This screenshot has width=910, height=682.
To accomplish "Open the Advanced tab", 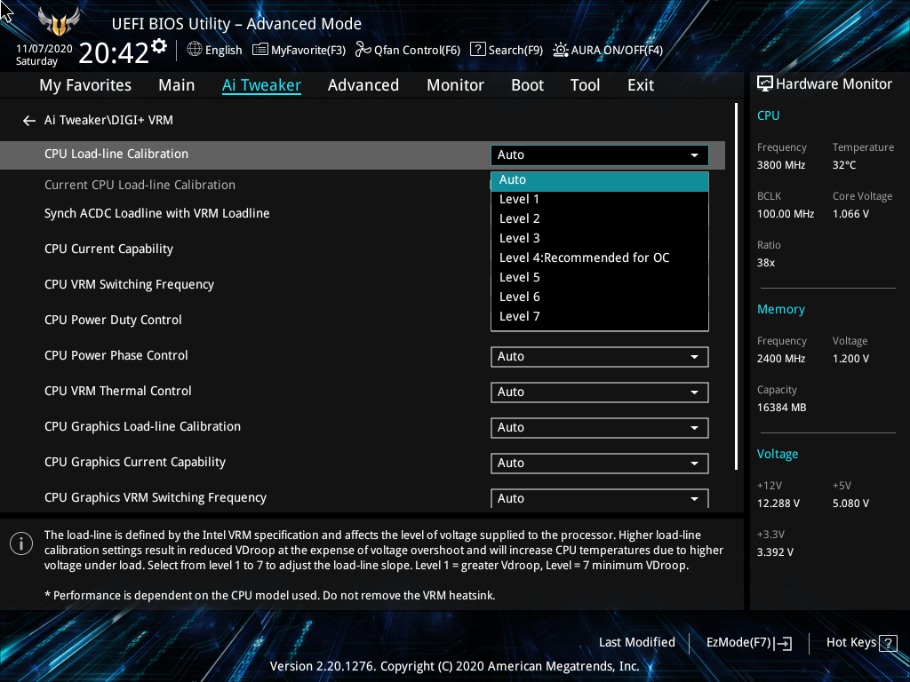I will coord(363,85).
